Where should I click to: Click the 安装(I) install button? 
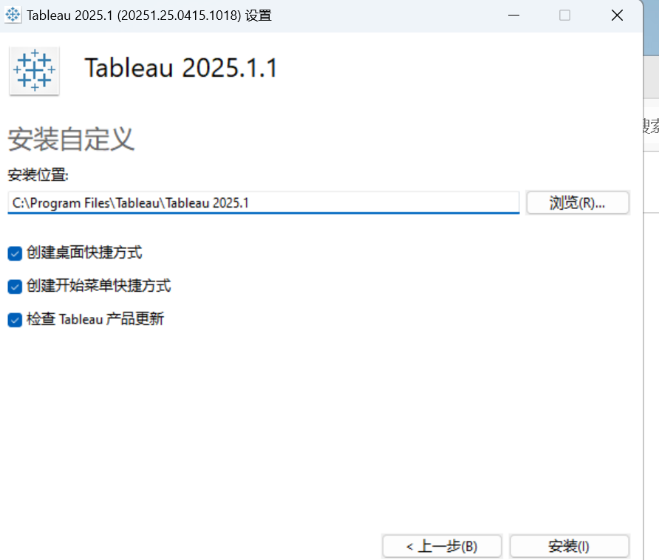click(569, 547)
